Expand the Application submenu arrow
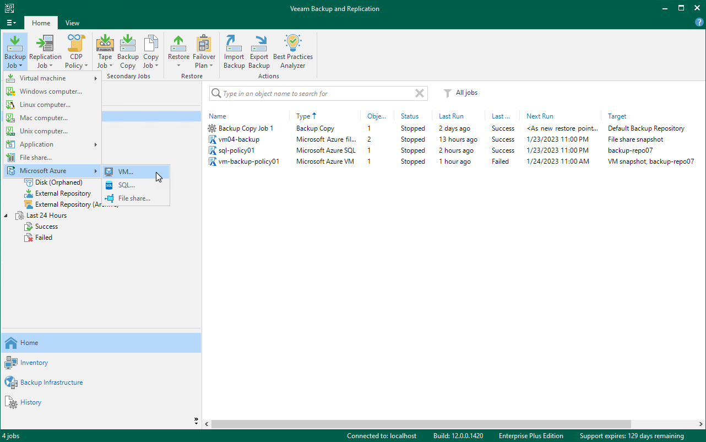 pos(96,144)
